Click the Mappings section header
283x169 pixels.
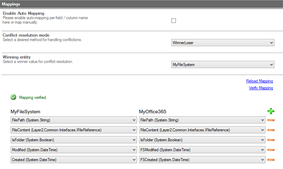pos(141,4)
